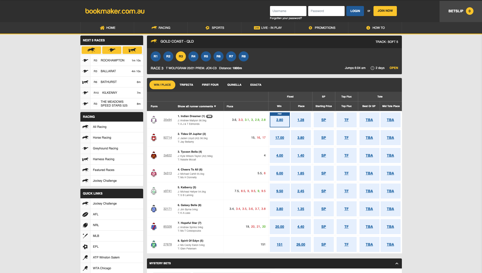
Task: Click Harness Racing sulky icon in Racing menu
Action: (85, 159)
